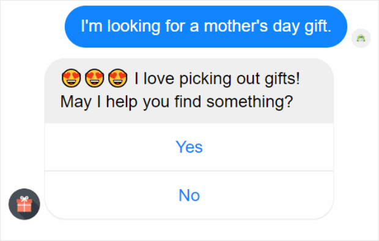Select the third heart-eyes emoji
Image resolution: width=379 pixels, height=241 pixels.
118,78
